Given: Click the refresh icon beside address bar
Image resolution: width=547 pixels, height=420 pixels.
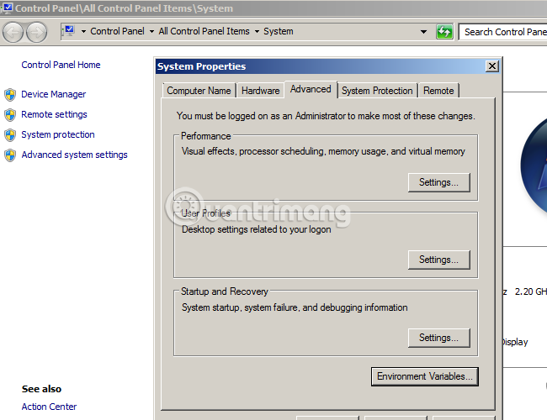Looking at the screenshot, I should point(444,32).
